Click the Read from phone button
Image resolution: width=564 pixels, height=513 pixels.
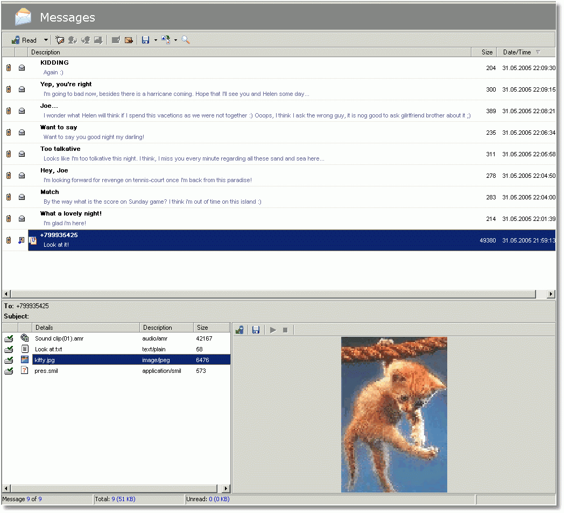tap(24, 40)
